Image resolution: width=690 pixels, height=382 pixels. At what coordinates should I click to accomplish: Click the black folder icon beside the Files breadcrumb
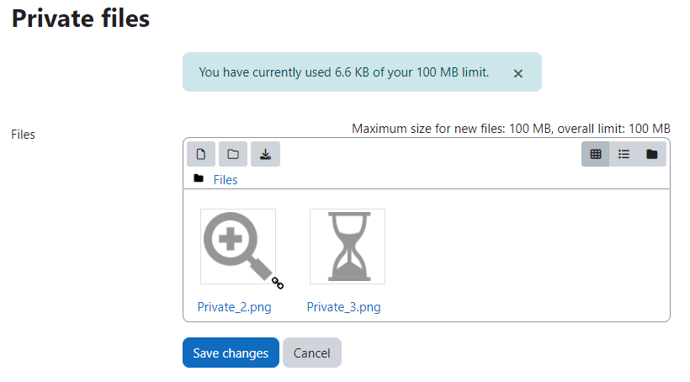click(199, 178)
